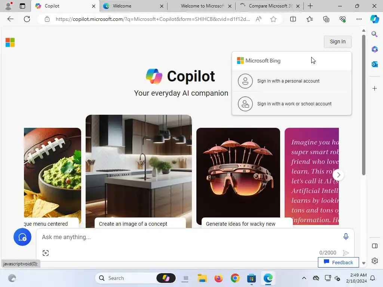Switch to Welcome to Microsoft tab
Viewport: 383px width, 287px height.
pos(202,6)
